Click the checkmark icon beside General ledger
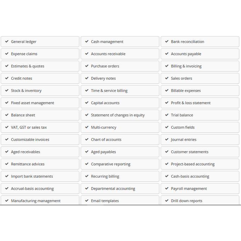241x241 pixels. pos(7,41)
